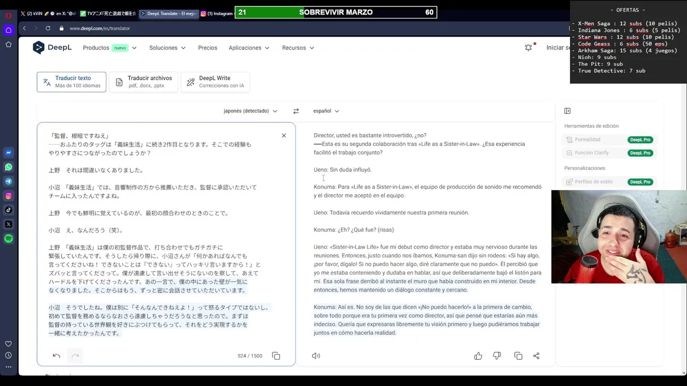Click the lock icon in address bar
Image resolution: width=687 pixels, height=386 pixels.
[61, 28]
